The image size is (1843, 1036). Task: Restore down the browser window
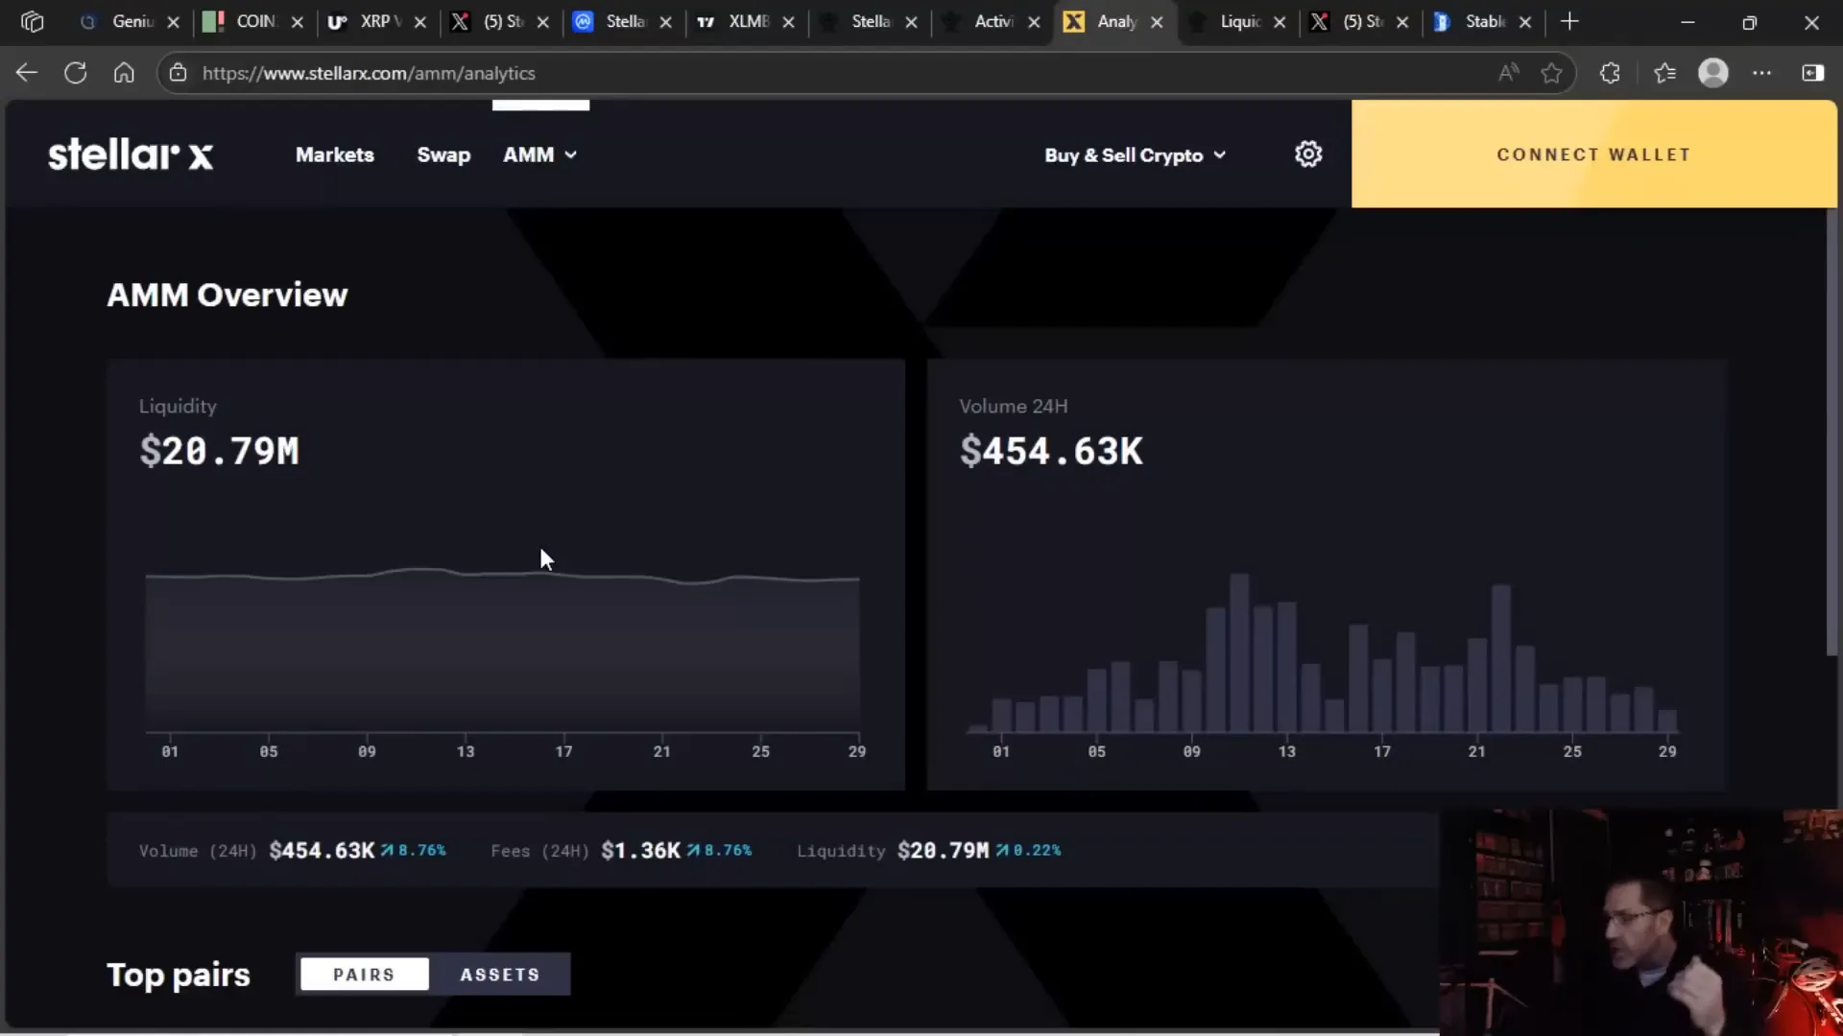[x=1749, y=22]
